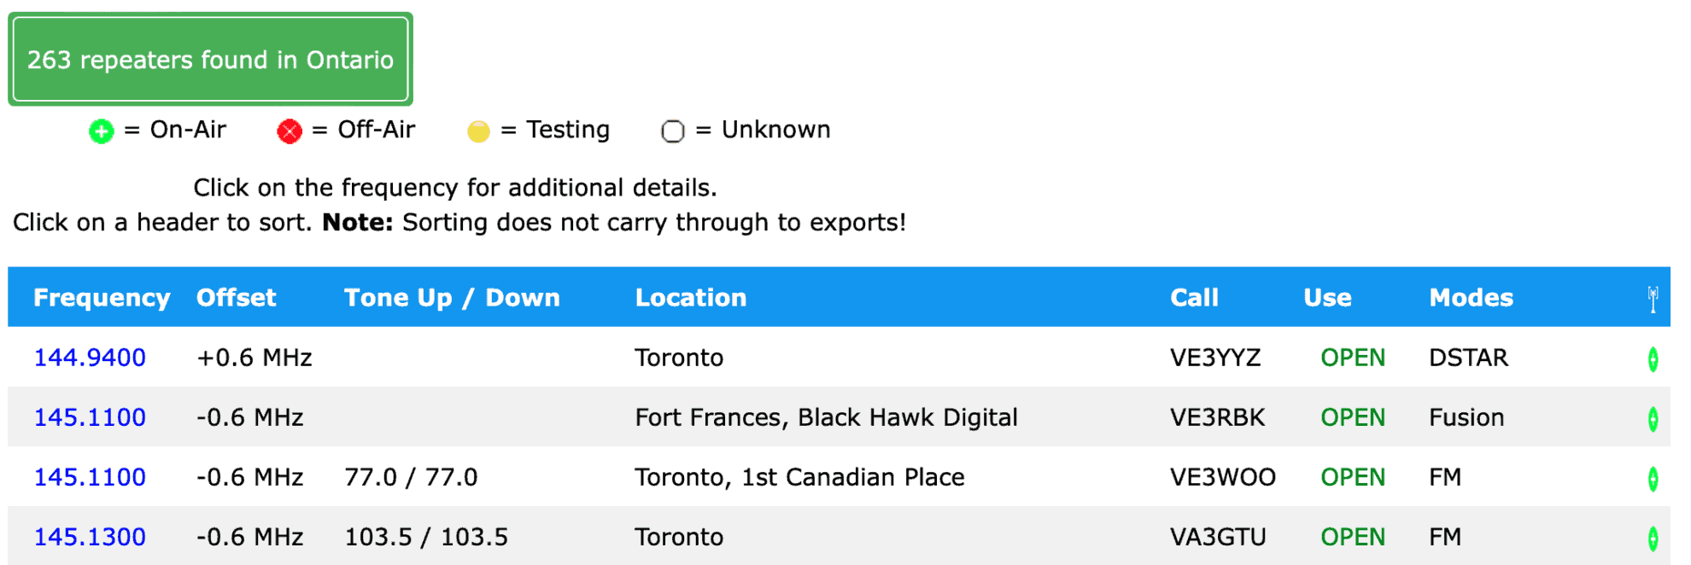Click the yellow Testing legend icon

click(478, 131)
